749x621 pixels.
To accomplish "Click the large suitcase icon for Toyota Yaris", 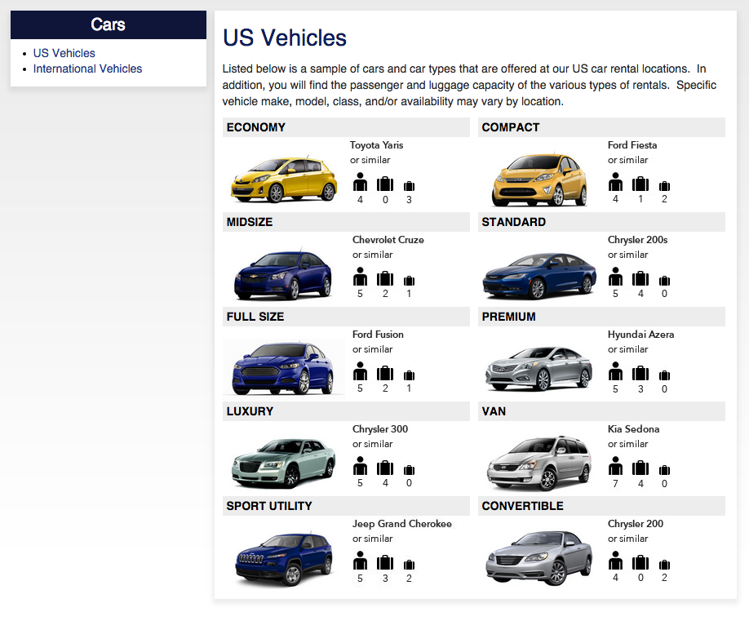I will pos(385,184).
